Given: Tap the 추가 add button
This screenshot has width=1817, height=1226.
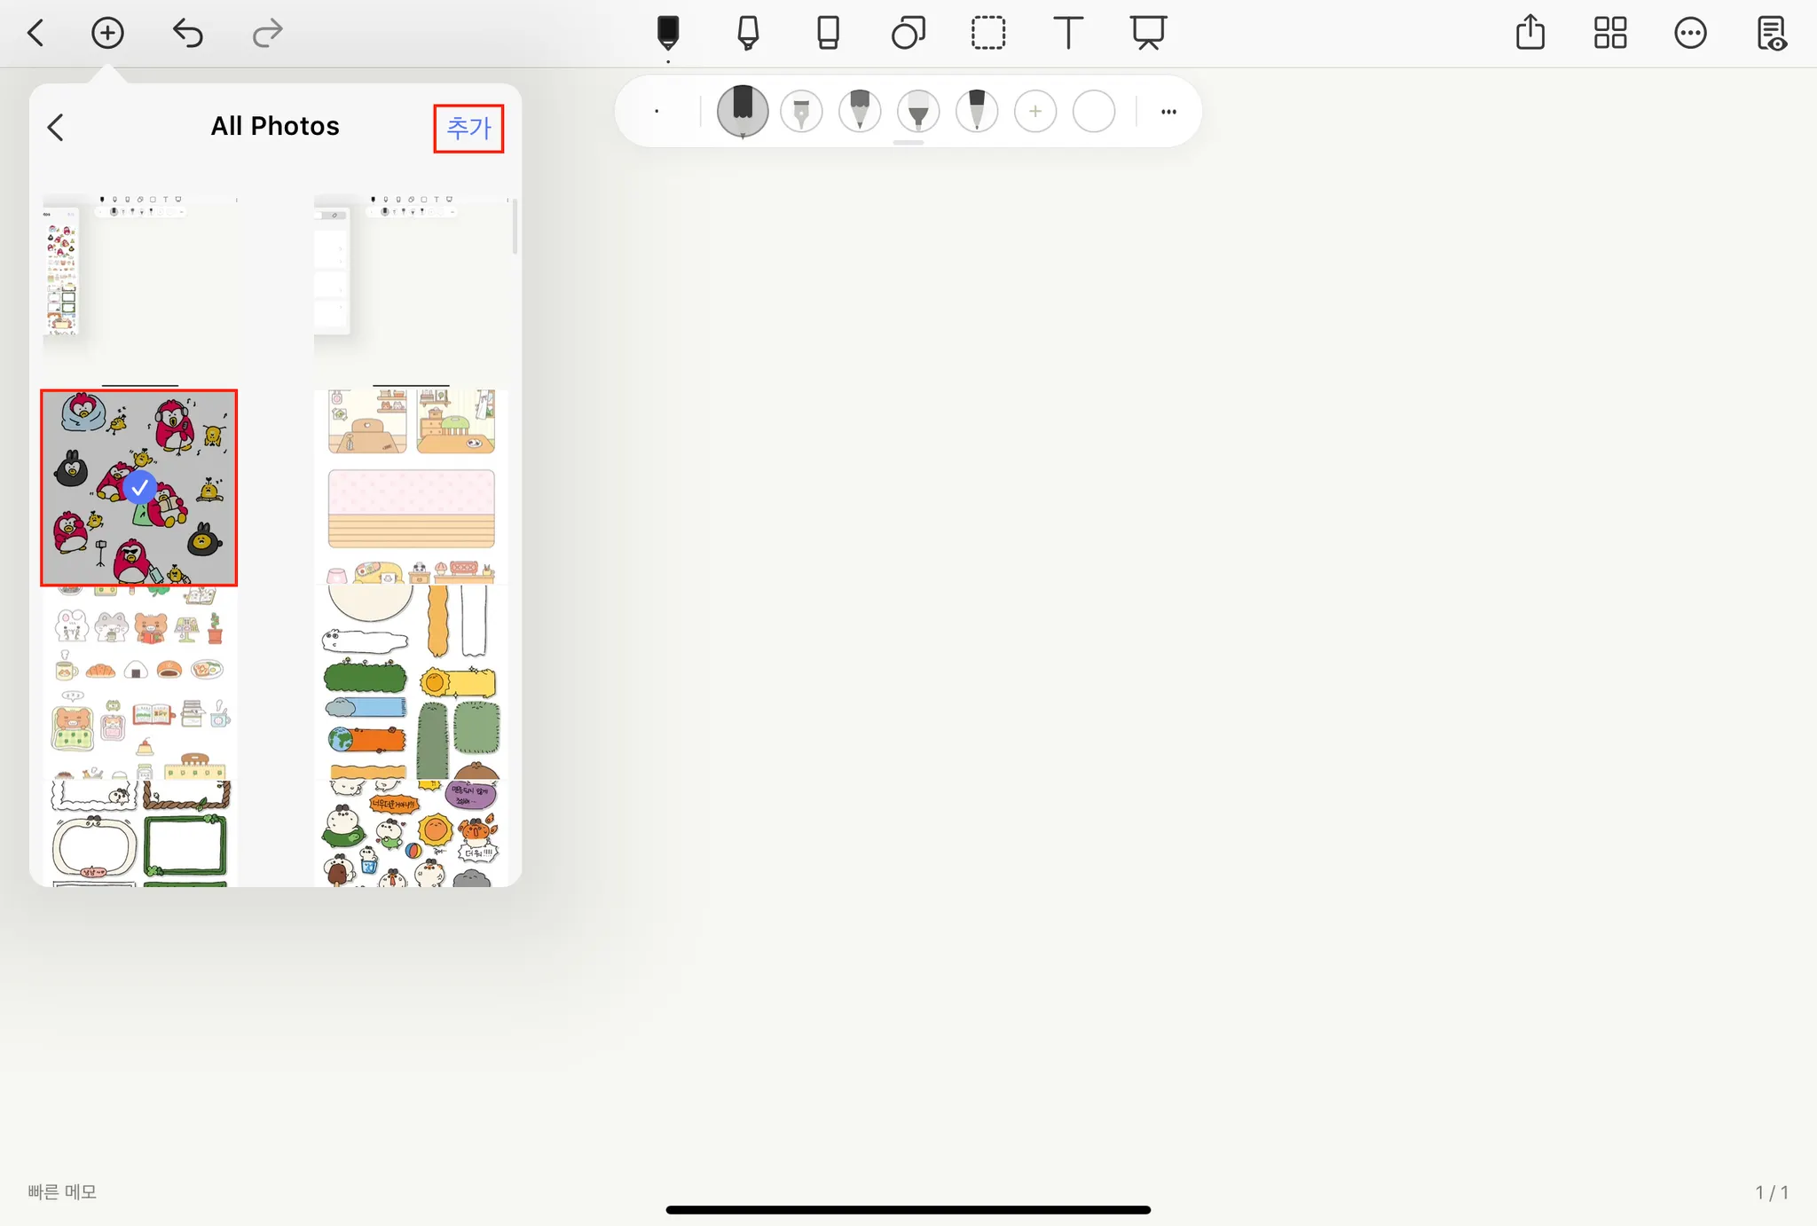Looking at the screenshot, I should 468,129.
